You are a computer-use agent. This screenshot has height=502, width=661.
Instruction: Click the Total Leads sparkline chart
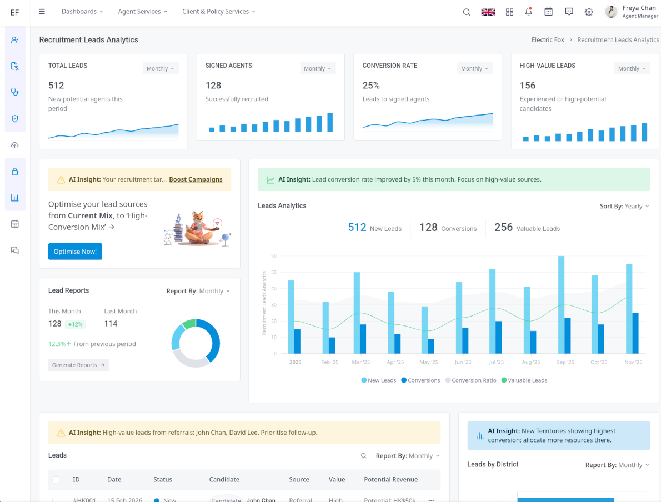click(x=113, y=132)
